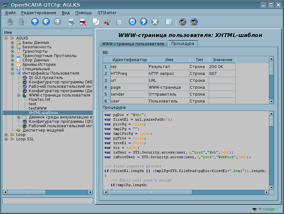Switch to WWW-страница пользователя tab
Viewport: 284px width, 214px height.
pos(133,44)
